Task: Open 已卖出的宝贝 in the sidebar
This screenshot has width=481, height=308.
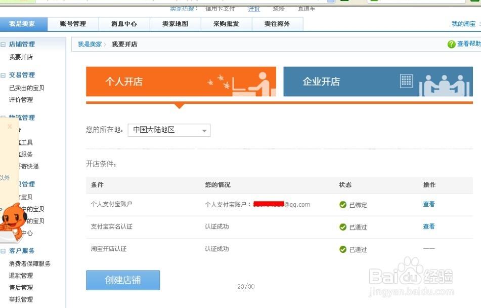Action: coord(27,88)
